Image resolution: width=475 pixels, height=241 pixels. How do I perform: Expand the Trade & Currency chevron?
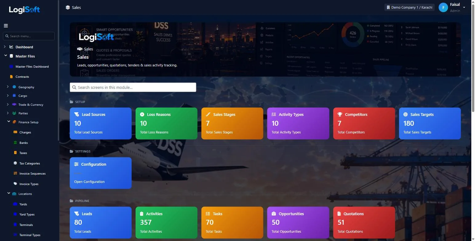[x=8, y=105]
